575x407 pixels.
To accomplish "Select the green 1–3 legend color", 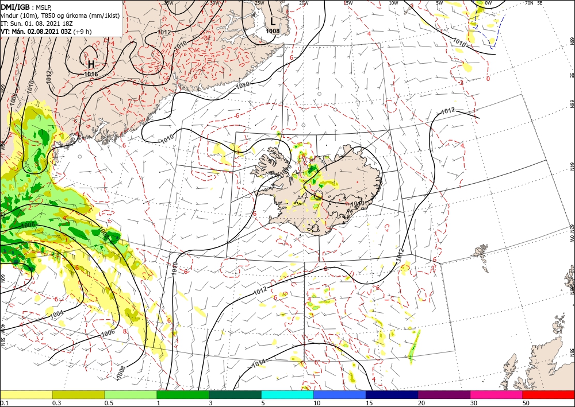I will pyautogui.click(x=183, y=394).
